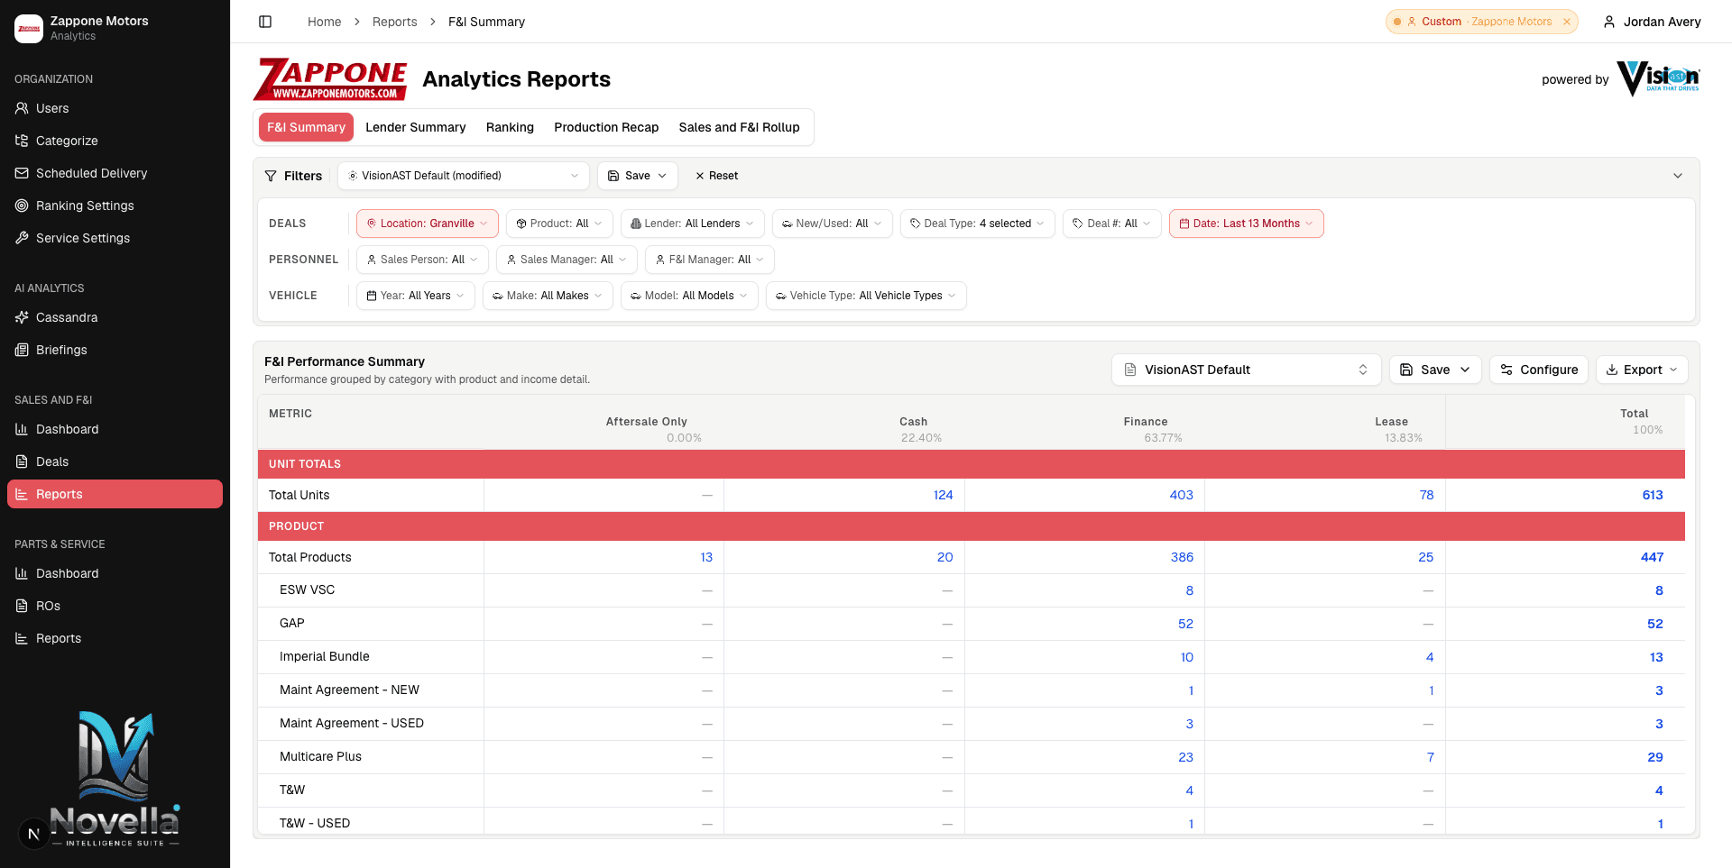The height and width of the screenshot is (868, 1732).
Task: Open Categorize in the sidebar
Action: (x=115, y=141)
